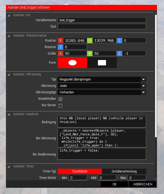Click the Timer-Werte label
The width and height of the screenshot is (164, 194).
pos(48,178)
